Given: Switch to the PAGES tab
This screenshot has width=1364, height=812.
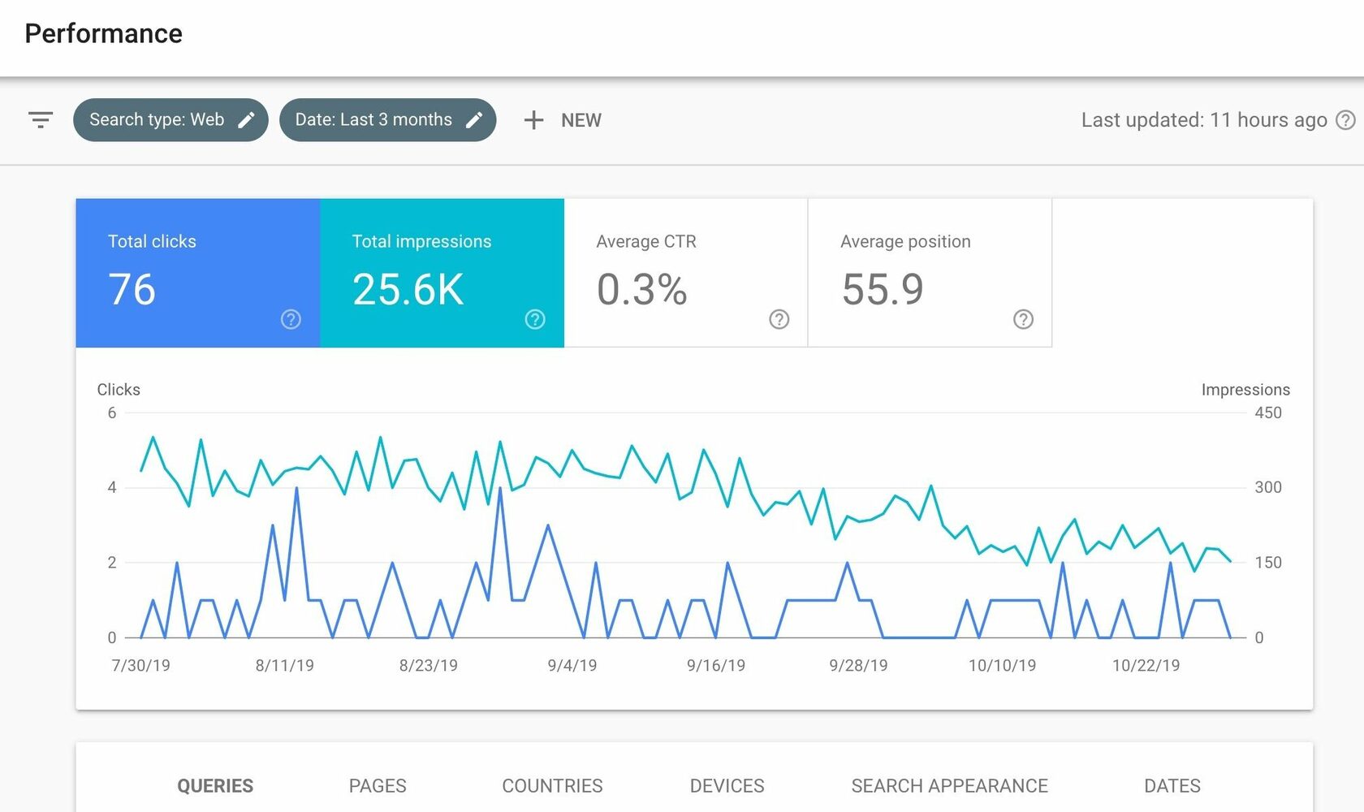Looking at the screenshot, I should pos(378,786).
